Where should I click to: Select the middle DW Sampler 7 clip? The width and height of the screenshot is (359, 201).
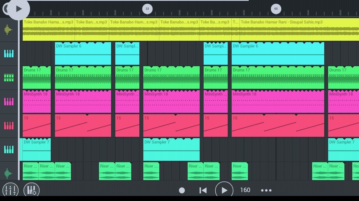(x=171, y=150)
